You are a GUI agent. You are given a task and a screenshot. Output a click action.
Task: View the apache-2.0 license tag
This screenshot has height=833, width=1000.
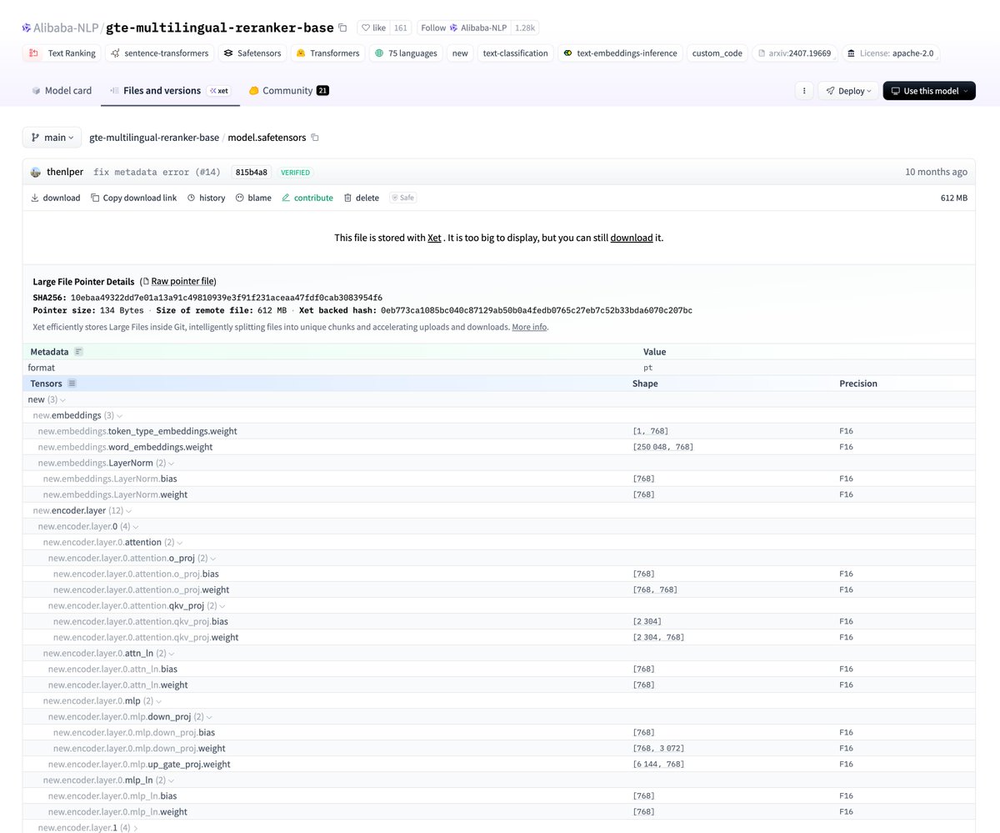coord(892,53)
